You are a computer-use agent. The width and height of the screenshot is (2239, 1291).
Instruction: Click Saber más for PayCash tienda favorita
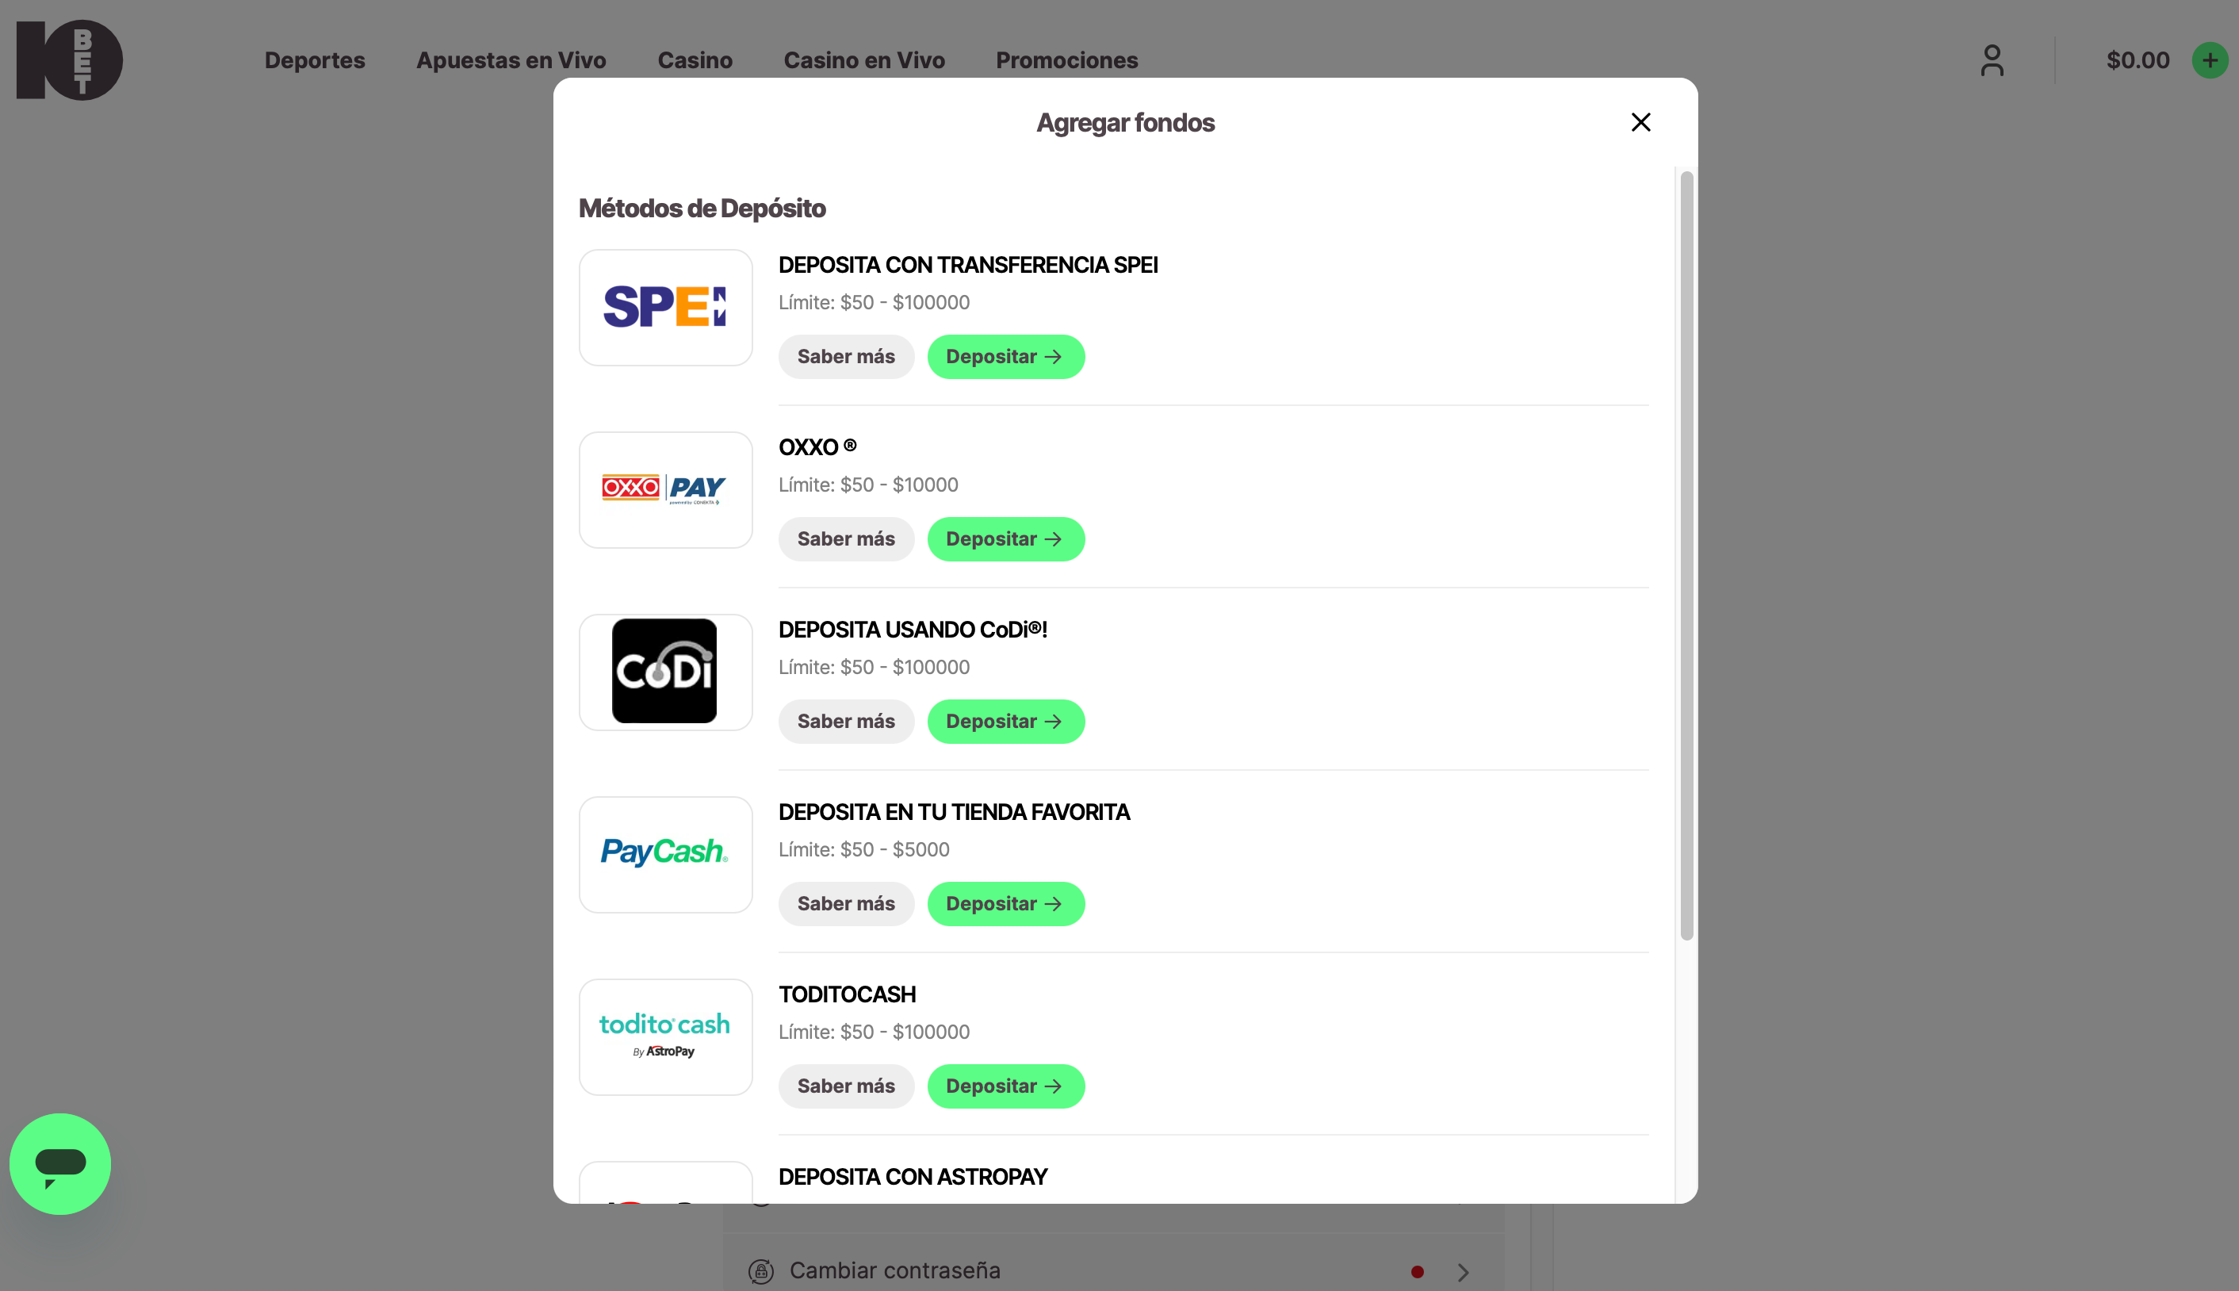(847, 904)
